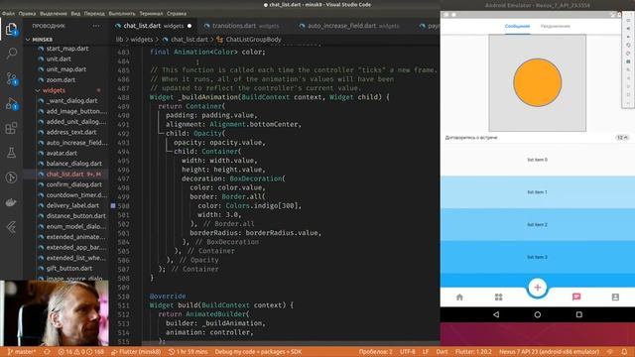The height and width of the screenshot is (357, 635).
Task: Tap the profile icon in app bottom bar
Action: pyautogui.click(x=615, y=297)
